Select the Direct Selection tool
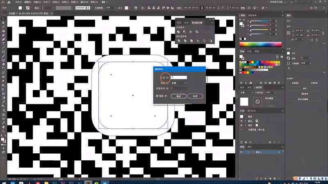 pos(3,22)
